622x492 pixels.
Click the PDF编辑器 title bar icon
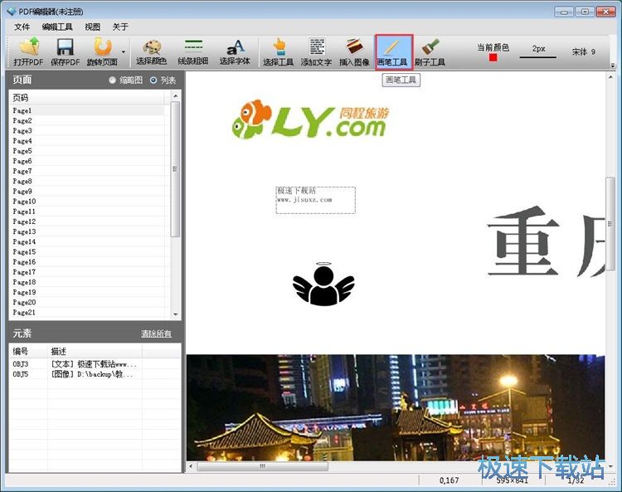[x=12, y=12]
